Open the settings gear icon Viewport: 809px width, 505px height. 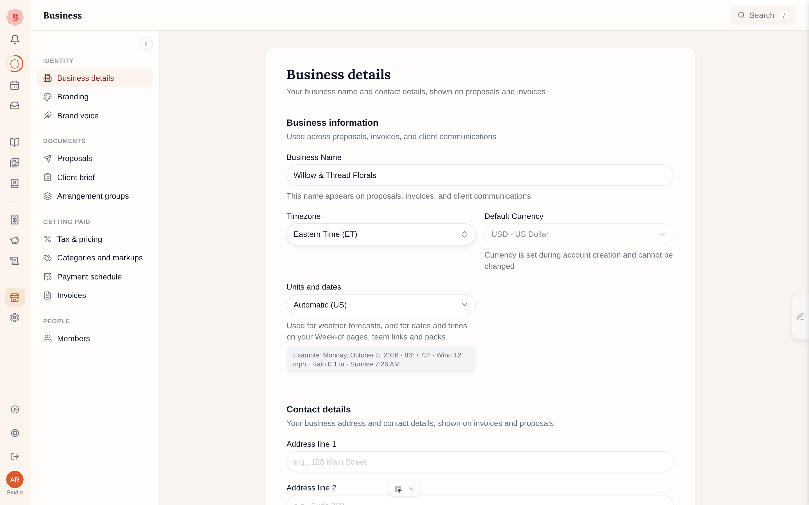[15, 318]
